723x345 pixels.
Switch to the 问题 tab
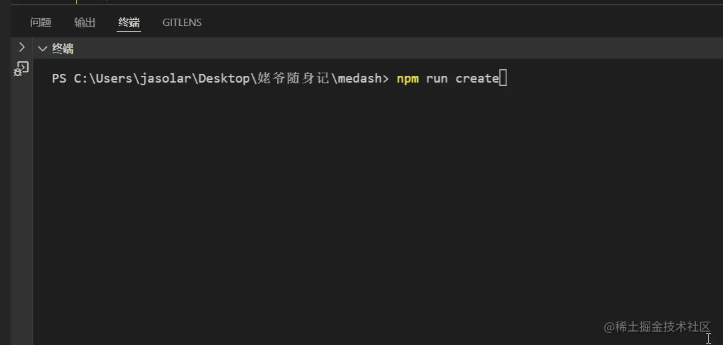pyautogui.click(x=41, y=23)
